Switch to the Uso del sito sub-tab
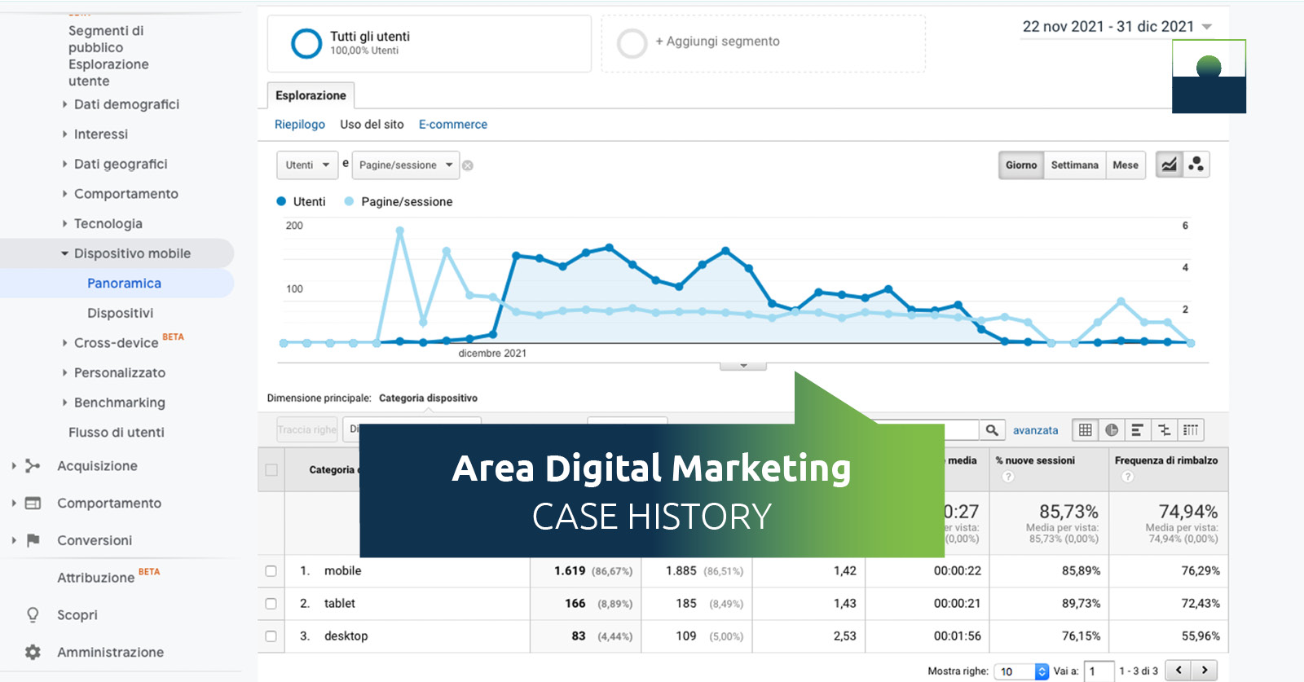Screen dimensions: 1304x682 372,125
